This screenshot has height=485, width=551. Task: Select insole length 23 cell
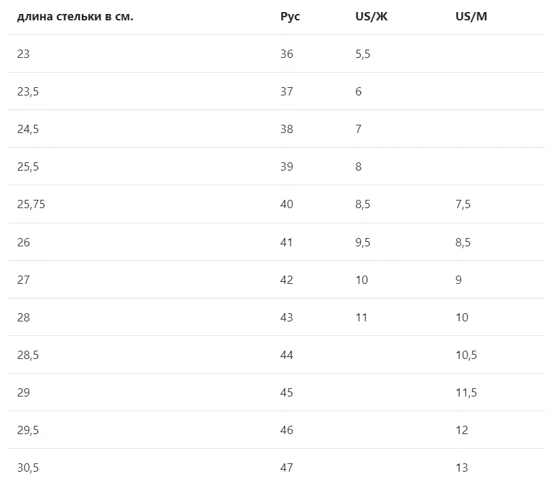(23, 54)
